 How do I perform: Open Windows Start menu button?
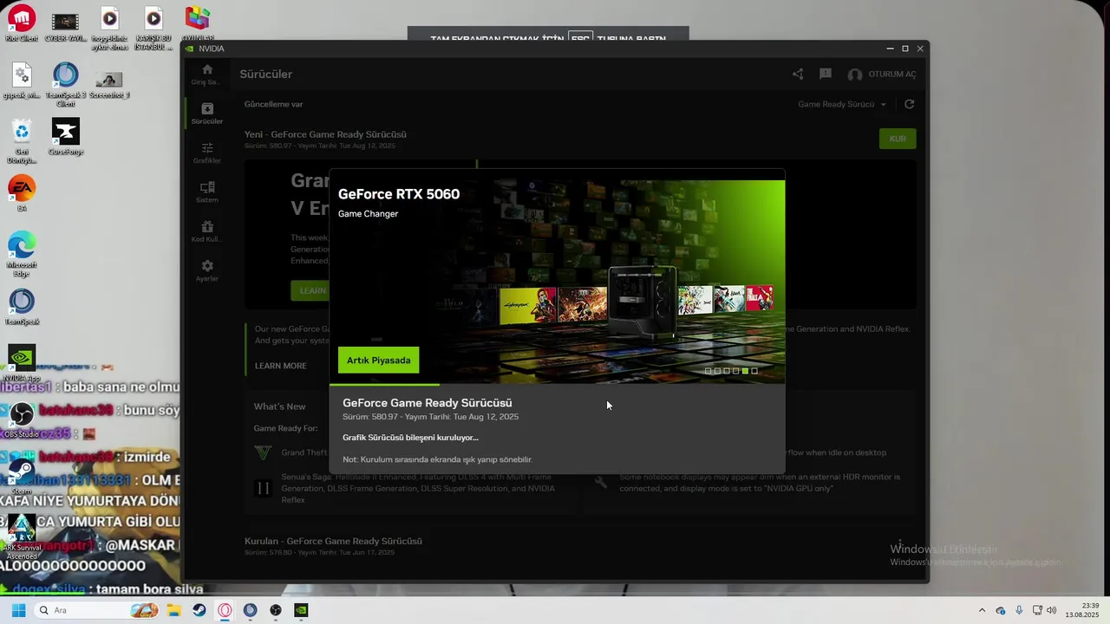[17, 610]
